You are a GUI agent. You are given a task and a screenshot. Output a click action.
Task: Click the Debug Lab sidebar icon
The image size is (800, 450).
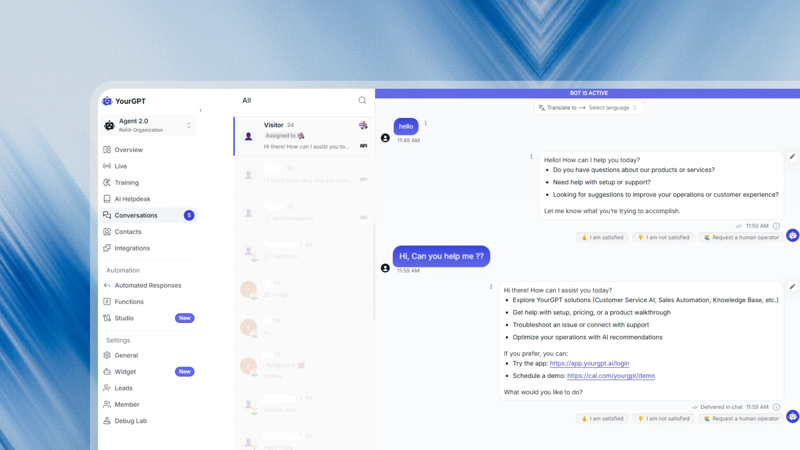pos(107,421)
